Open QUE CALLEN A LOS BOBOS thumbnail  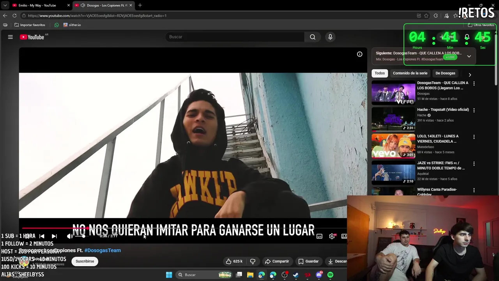(393, 92)
